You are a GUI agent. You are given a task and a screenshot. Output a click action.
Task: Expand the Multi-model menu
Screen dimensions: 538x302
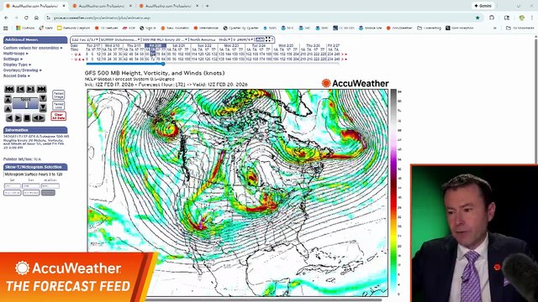pos(16,54)
